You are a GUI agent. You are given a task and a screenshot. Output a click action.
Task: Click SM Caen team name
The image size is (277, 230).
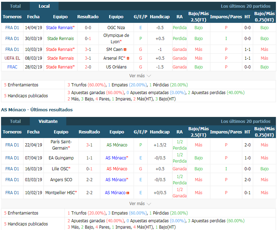pos(114,50)
